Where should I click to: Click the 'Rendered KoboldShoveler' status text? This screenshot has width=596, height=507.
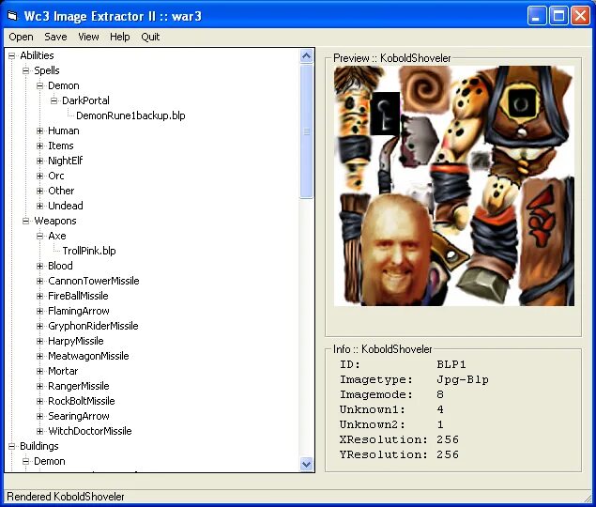tap(66, 497)
